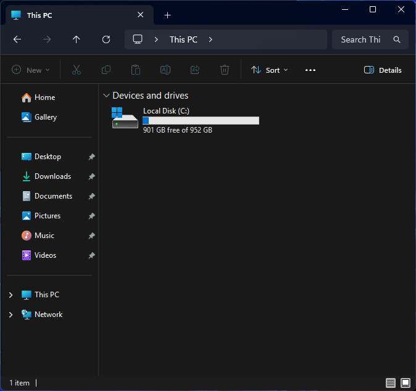Collapse the Devices and drives group

pos(106,96)
